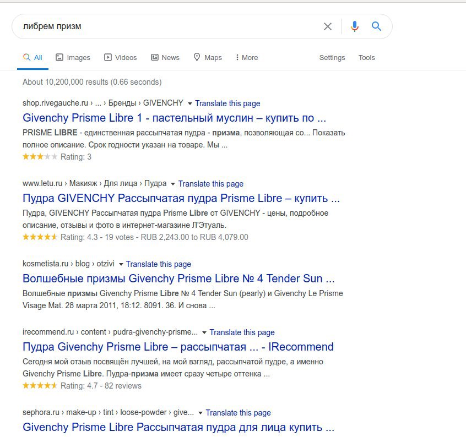466x437 pixels.
Task: Click 'Rating: 4.7 - 82 reviews' text
Action: (x=101, y=386)
